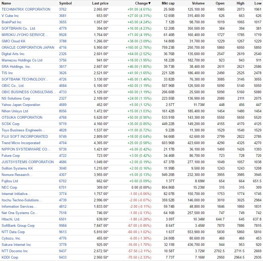Image resolution: width=263 pixels, height=261 pixels.
Task: Open Information Services link
Action: [19, 206]
